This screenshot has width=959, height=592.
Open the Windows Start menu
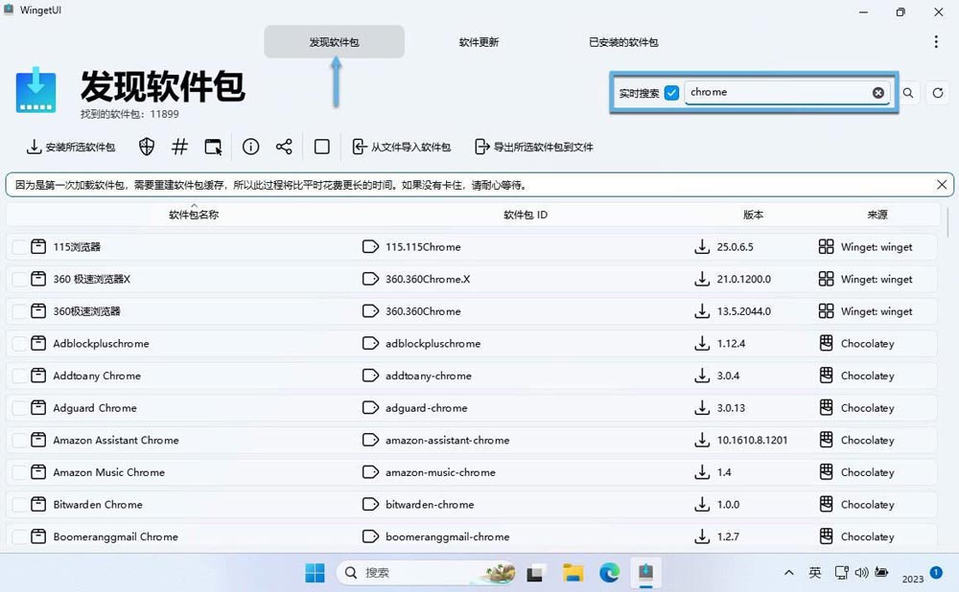315,573
